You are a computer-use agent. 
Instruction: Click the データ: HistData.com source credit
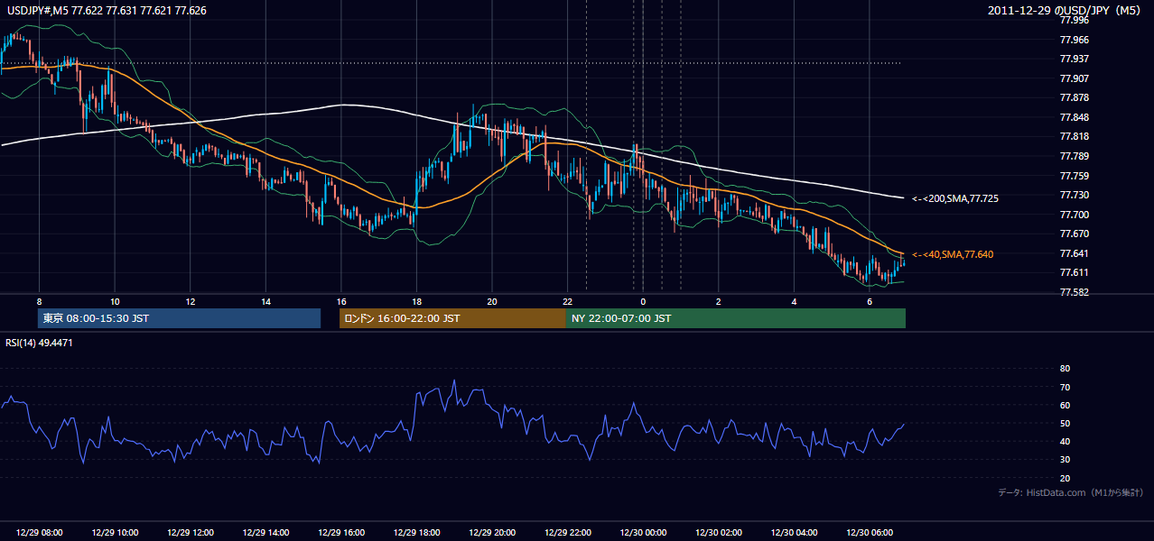[x=1070, y=492]
